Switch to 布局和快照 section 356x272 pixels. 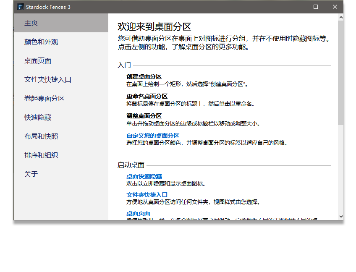(41, 136)
